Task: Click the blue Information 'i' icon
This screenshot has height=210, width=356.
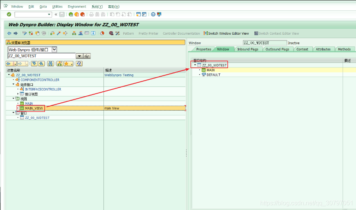Action: pyautogui.click(x=93, y=33)
